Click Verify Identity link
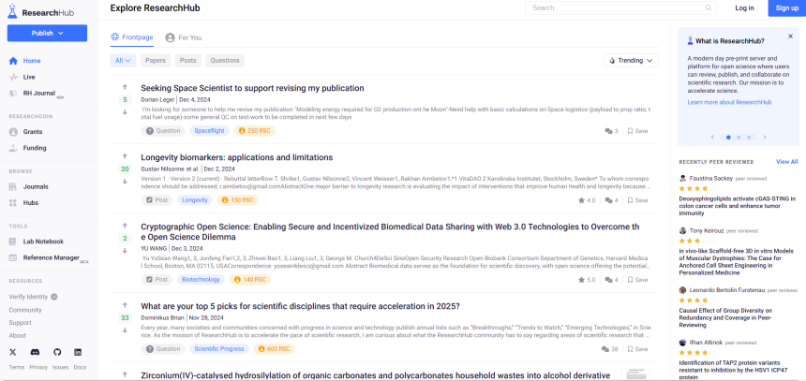This screenshot has height=381, width=806. click(x=33, y=297)
